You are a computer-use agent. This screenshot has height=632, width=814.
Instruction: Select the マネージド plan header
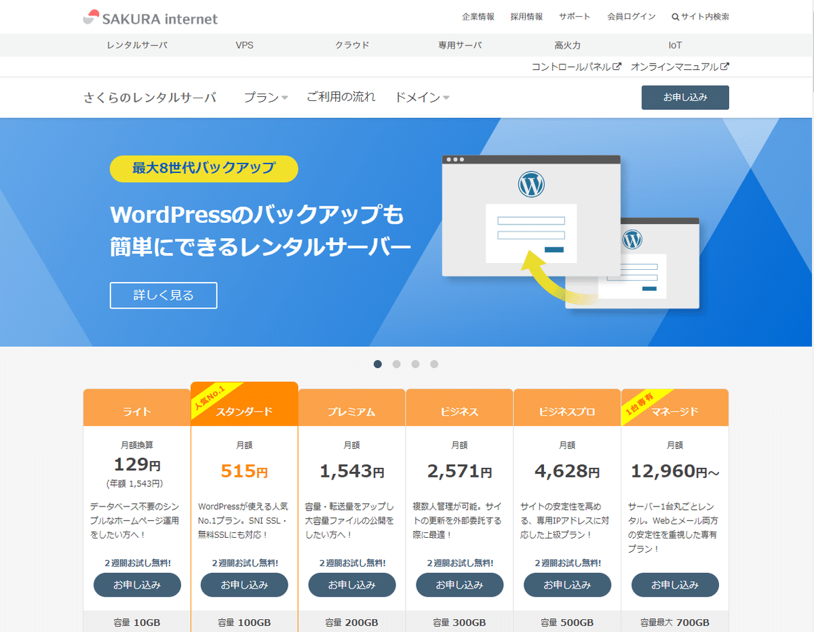[x=675, y=408]
